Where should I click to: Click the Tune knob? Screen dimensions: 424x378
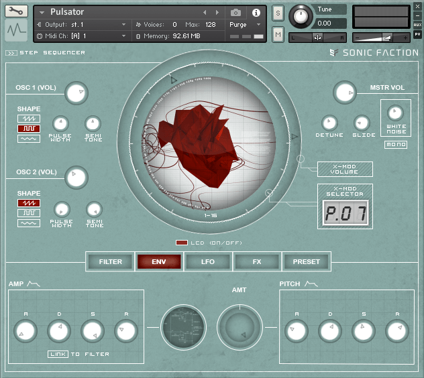(301, 17)
